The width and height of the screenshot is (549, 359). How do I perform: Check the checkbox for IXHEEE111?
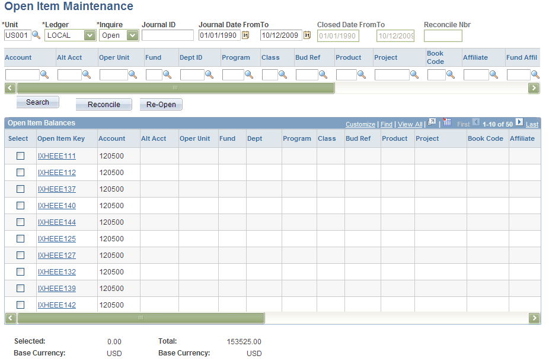21,156
